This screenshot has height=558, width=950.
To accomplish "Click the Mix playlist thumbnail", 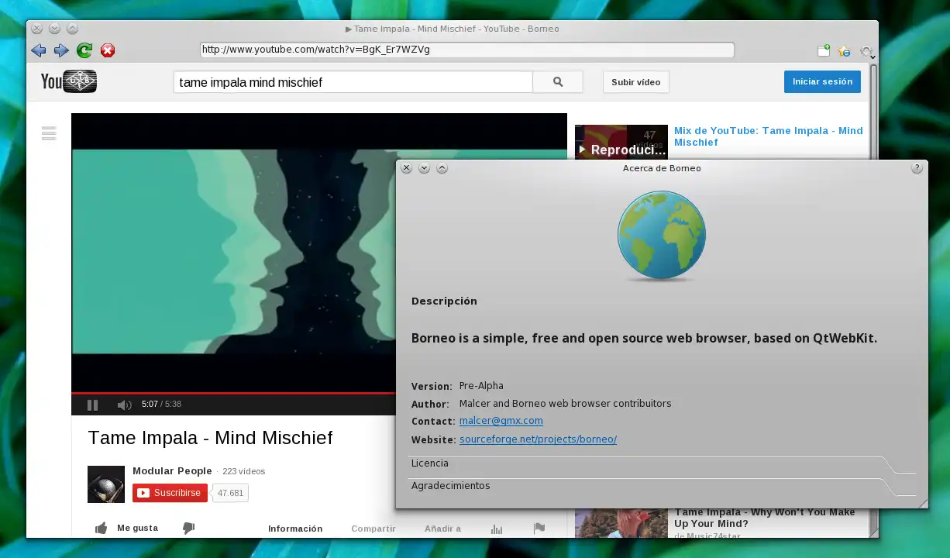I will point(621,143).
